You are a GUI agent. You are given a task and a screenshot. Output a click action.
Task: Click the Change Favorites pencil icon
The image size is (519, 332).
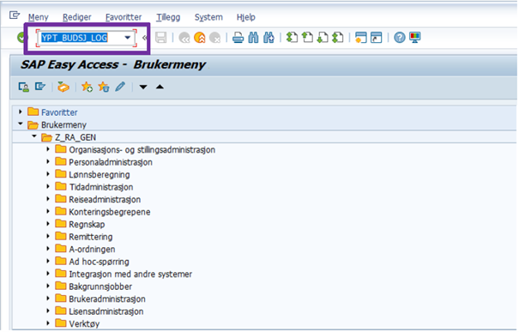tap(120, 87)
